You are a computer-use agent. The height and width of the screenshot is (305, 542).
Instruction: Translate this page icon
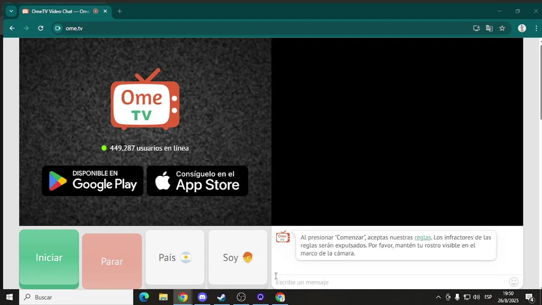click(x=489, y=28)
